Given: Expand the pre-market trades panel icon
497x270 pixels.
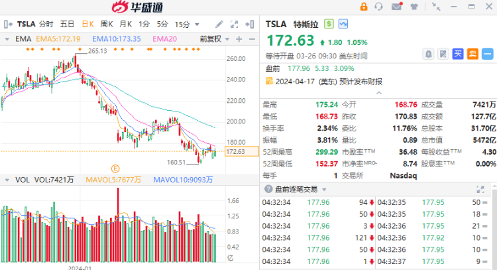Looking at the screenshot, I should tap(480, 190).
